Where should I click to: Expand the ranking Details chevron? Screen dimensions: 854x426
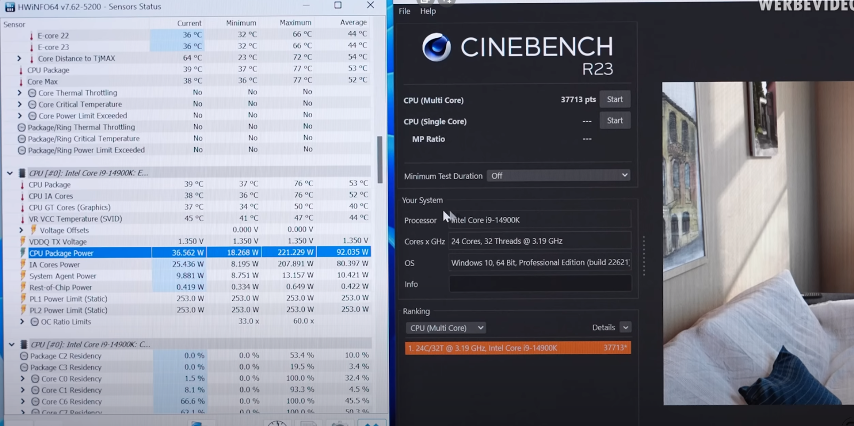[626, 327]
